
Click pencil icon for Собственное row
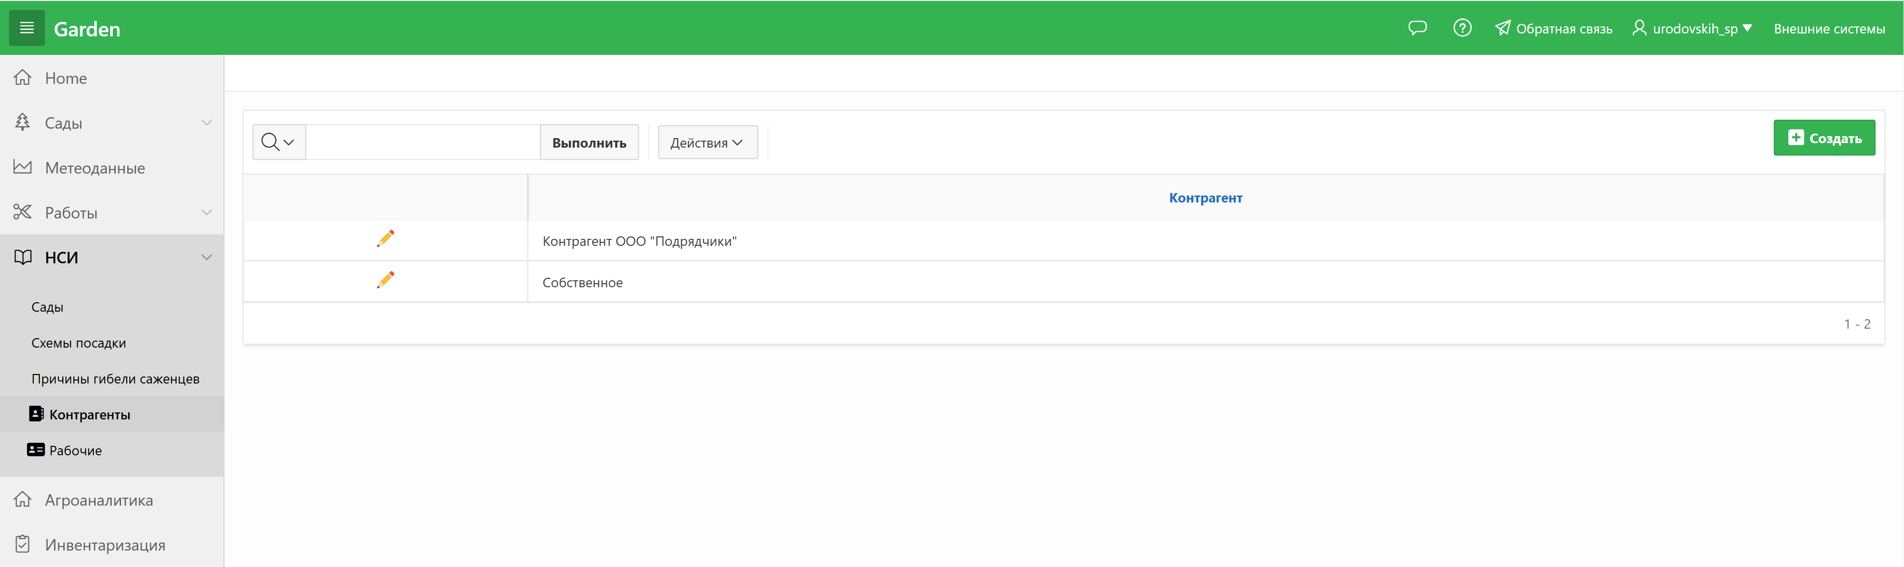click(x=385, y=280)
